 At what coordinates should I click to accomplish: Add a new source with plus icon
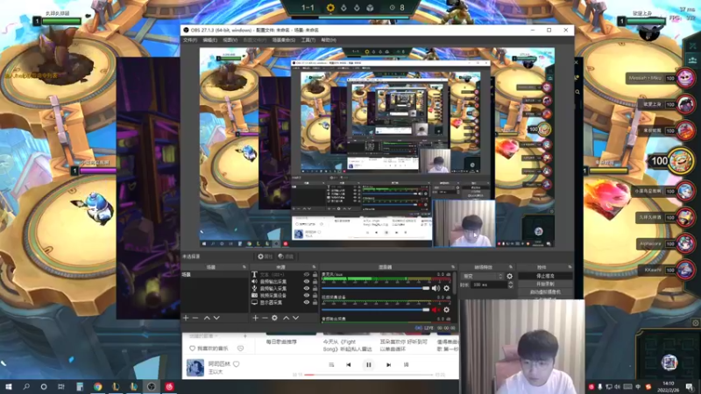coord(255,318)
